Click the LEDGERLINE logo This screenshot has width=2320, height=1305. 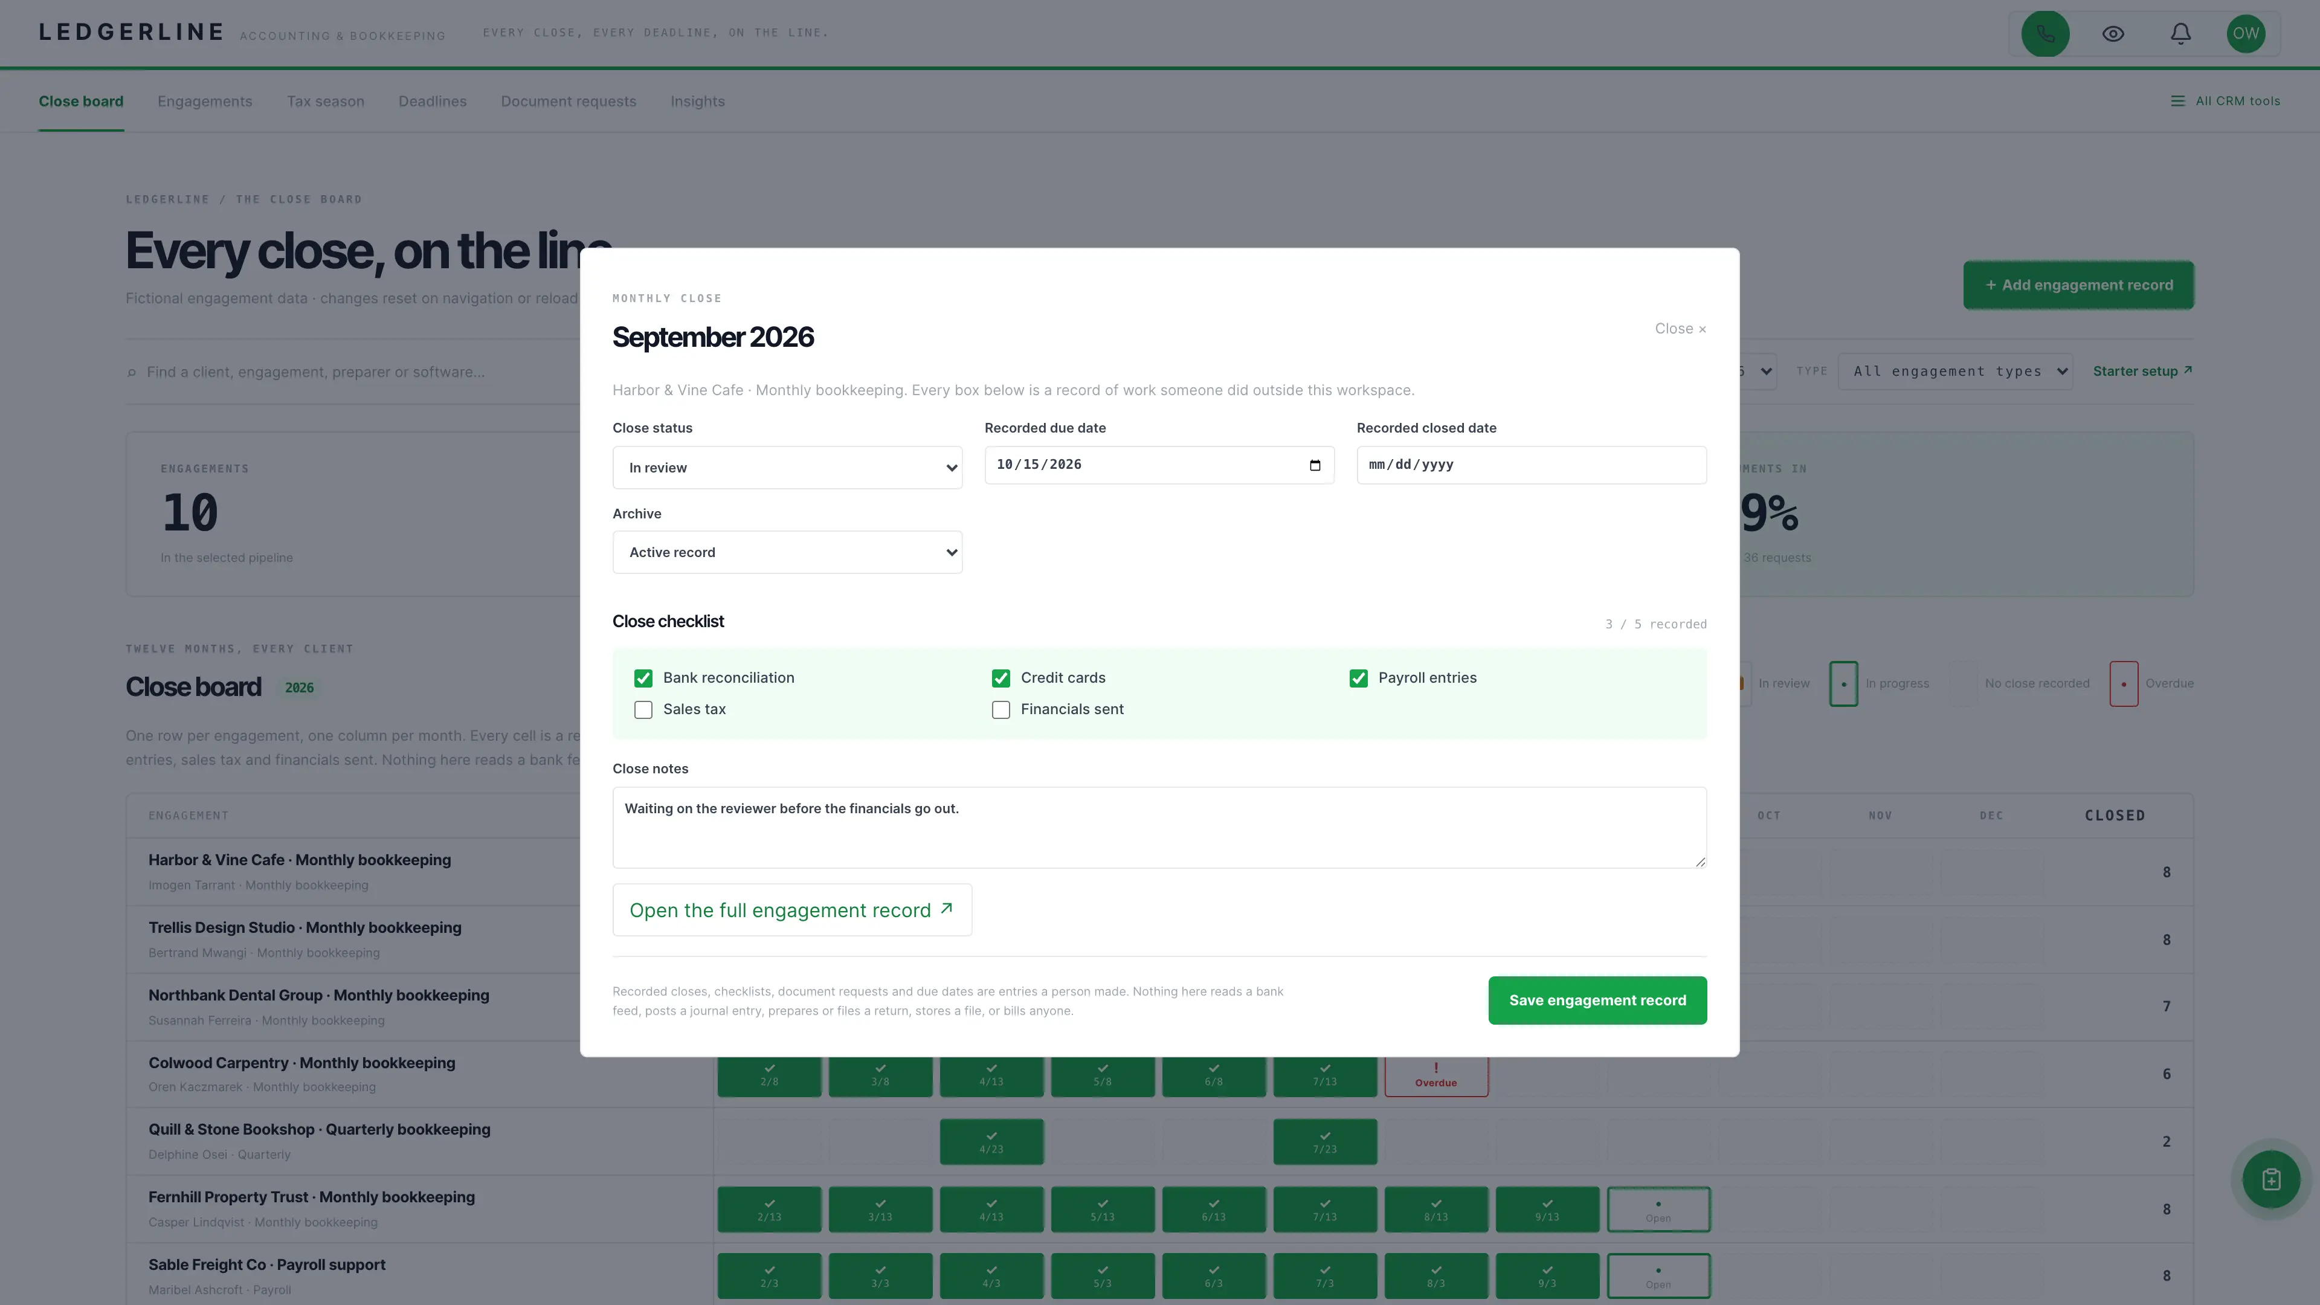click(x=132, y=33)
